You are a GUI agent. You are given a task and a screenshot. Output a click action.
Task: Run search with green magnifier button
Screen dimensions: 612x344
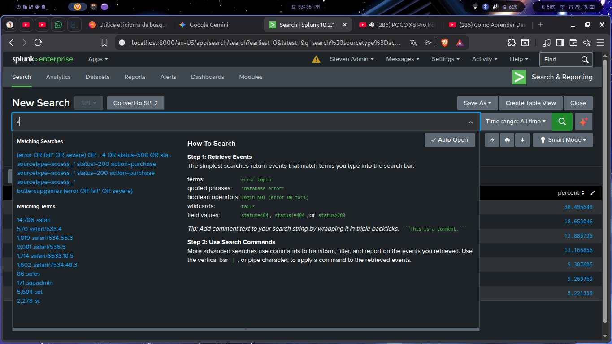pos(562,122)
